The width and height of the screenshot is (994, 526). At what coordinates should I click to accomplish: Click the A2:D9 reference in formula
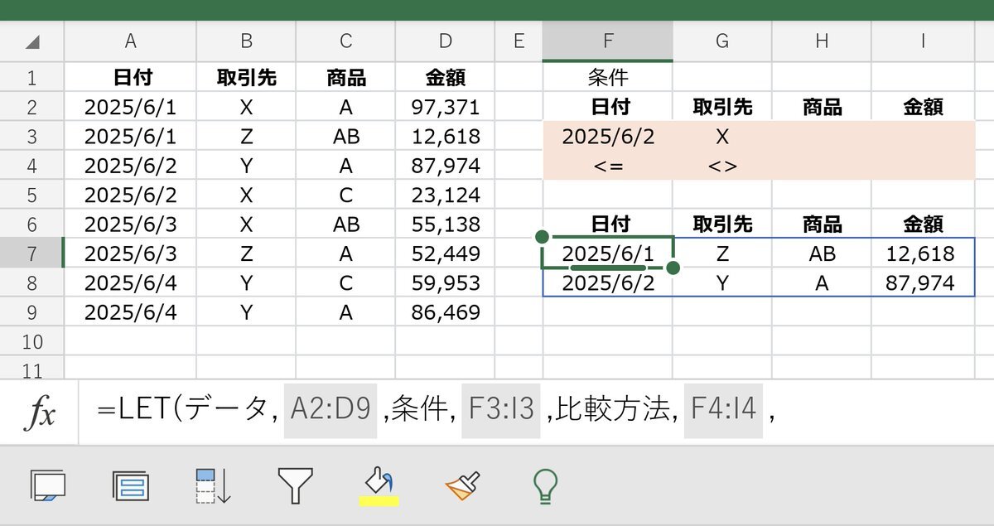[x=330, y=411]
